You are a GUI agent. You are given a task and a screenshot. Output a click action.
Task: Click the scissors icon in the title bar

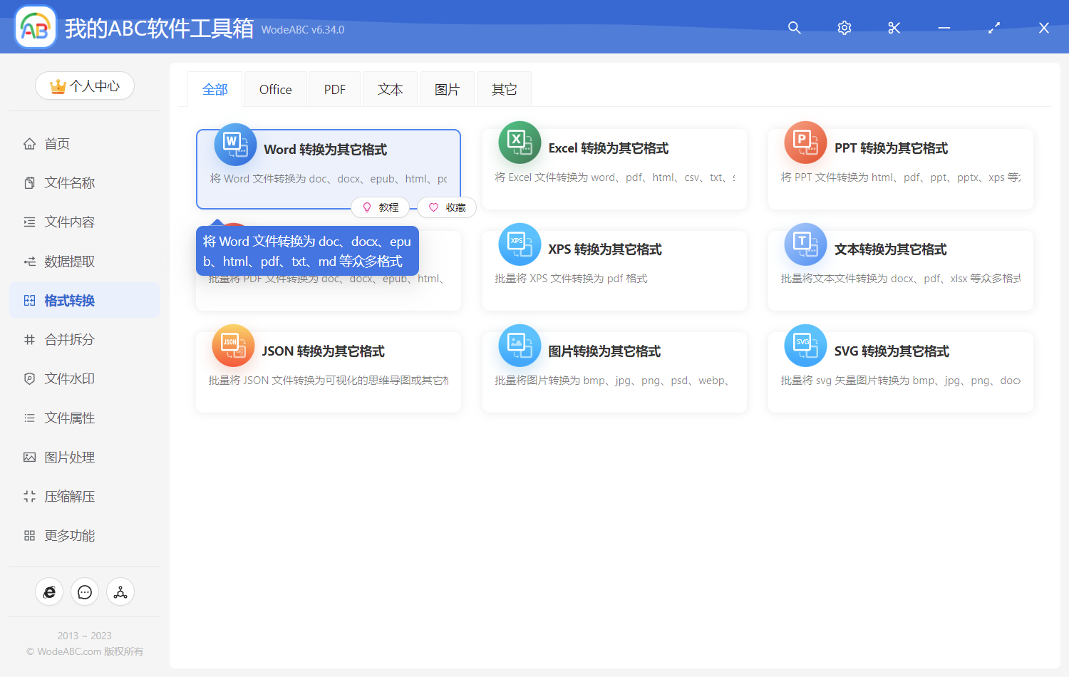(894, 28)
